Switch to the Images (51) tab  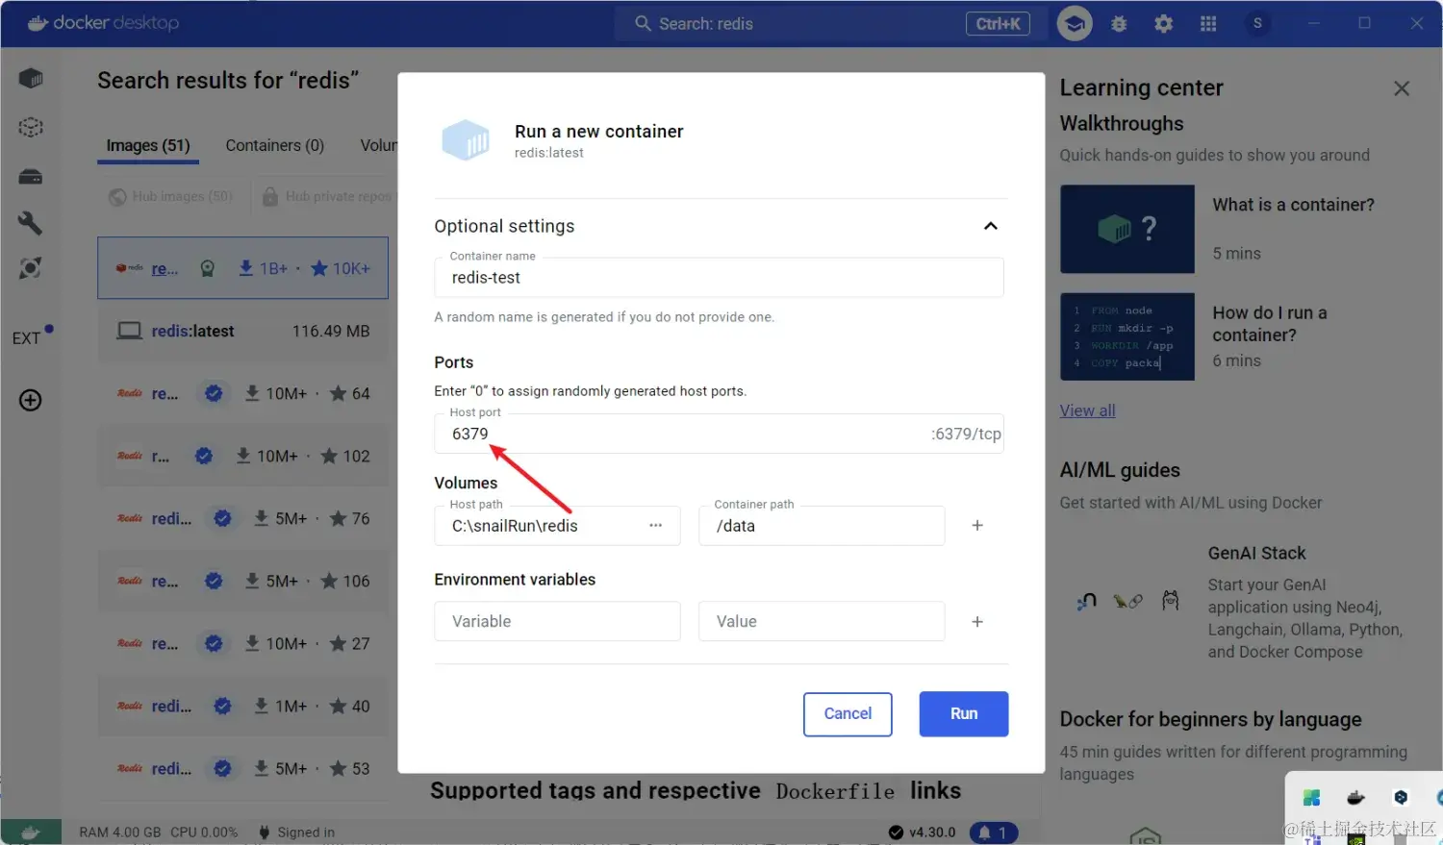tap(148, 145)
